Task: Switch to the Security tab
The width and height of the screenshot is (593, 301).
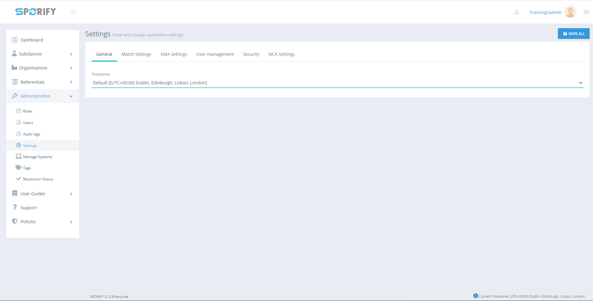Action: [x=251, y=54]
